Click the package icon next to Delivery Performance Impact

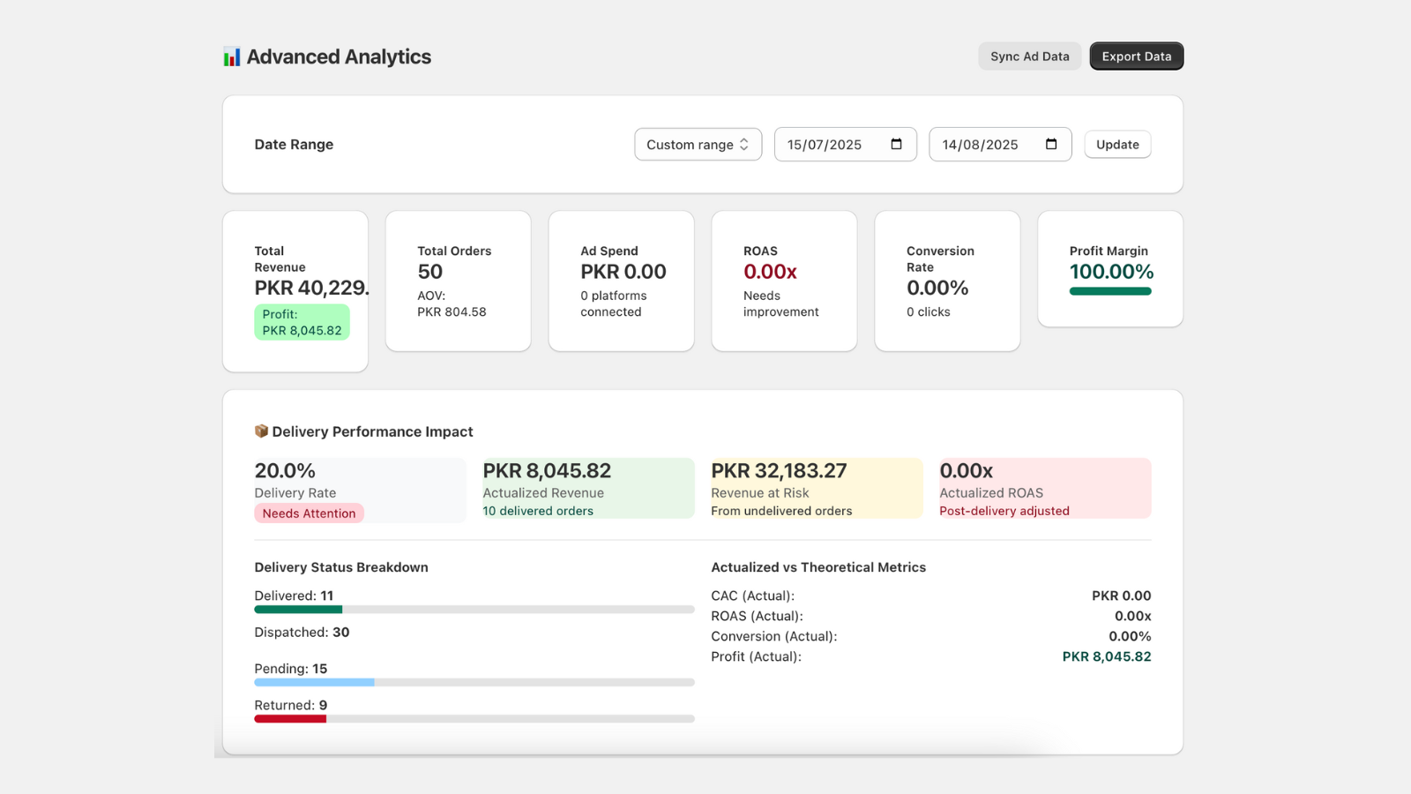(262, 431)
